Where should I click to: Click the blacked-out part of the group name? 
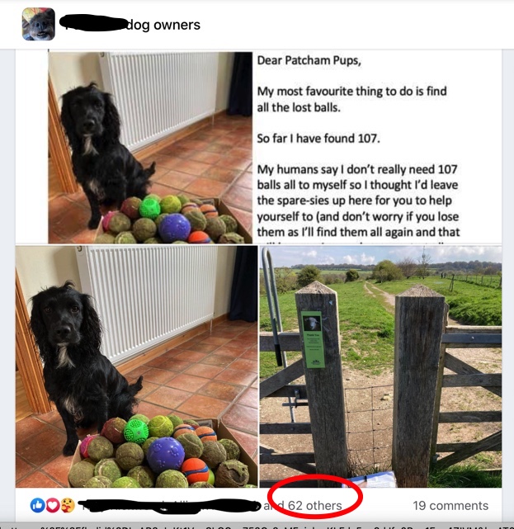tap(93, 23)
